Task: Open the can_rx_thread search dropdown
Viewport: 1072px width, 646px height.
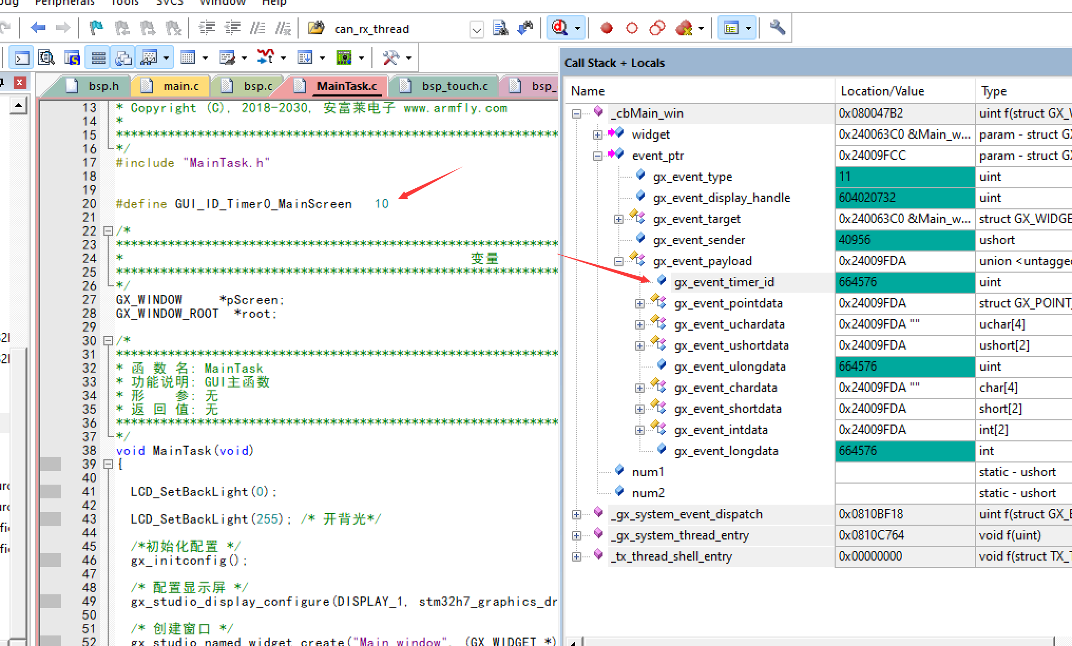Action: click(x=476, y=29)
